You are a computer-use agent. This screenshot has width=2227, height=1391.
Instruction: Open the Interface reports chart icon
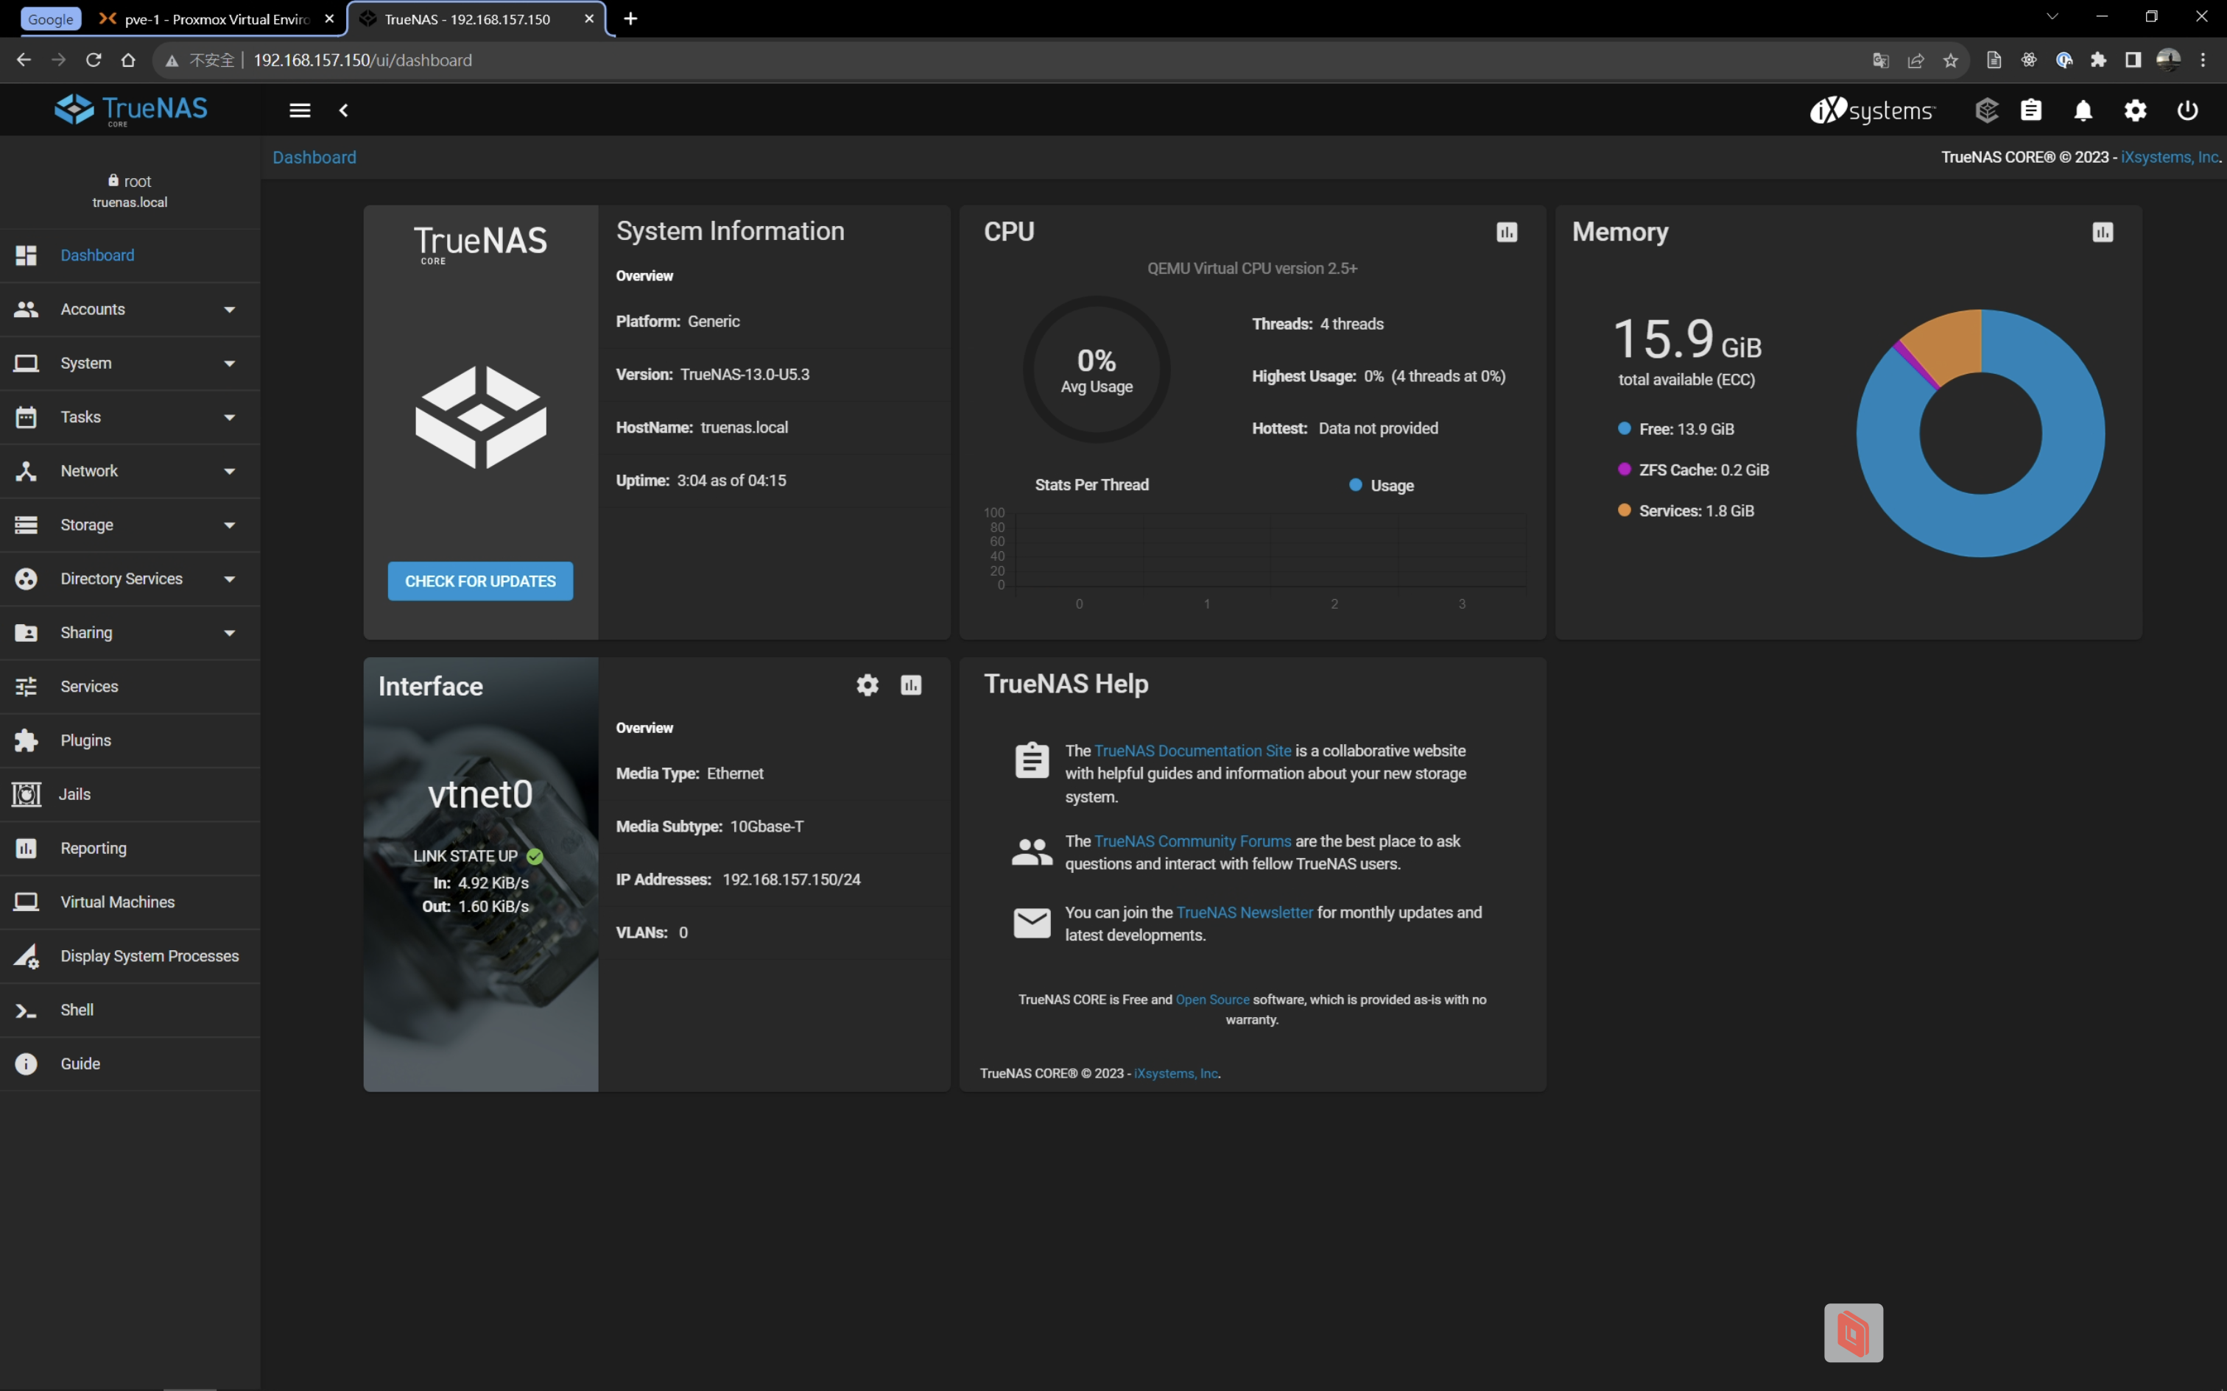coord(911,685)
